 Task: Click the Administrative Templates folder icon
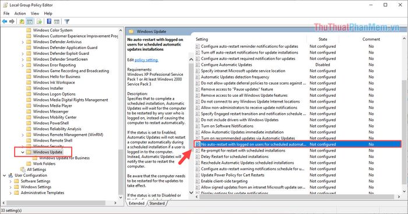pyautogui.click(x=17, y=193)
